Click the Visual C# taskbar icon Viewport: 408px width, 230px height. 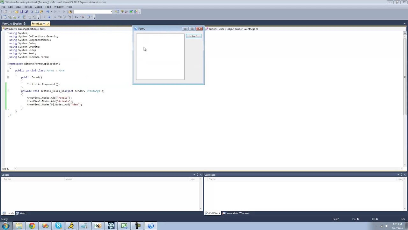(124, 226)
